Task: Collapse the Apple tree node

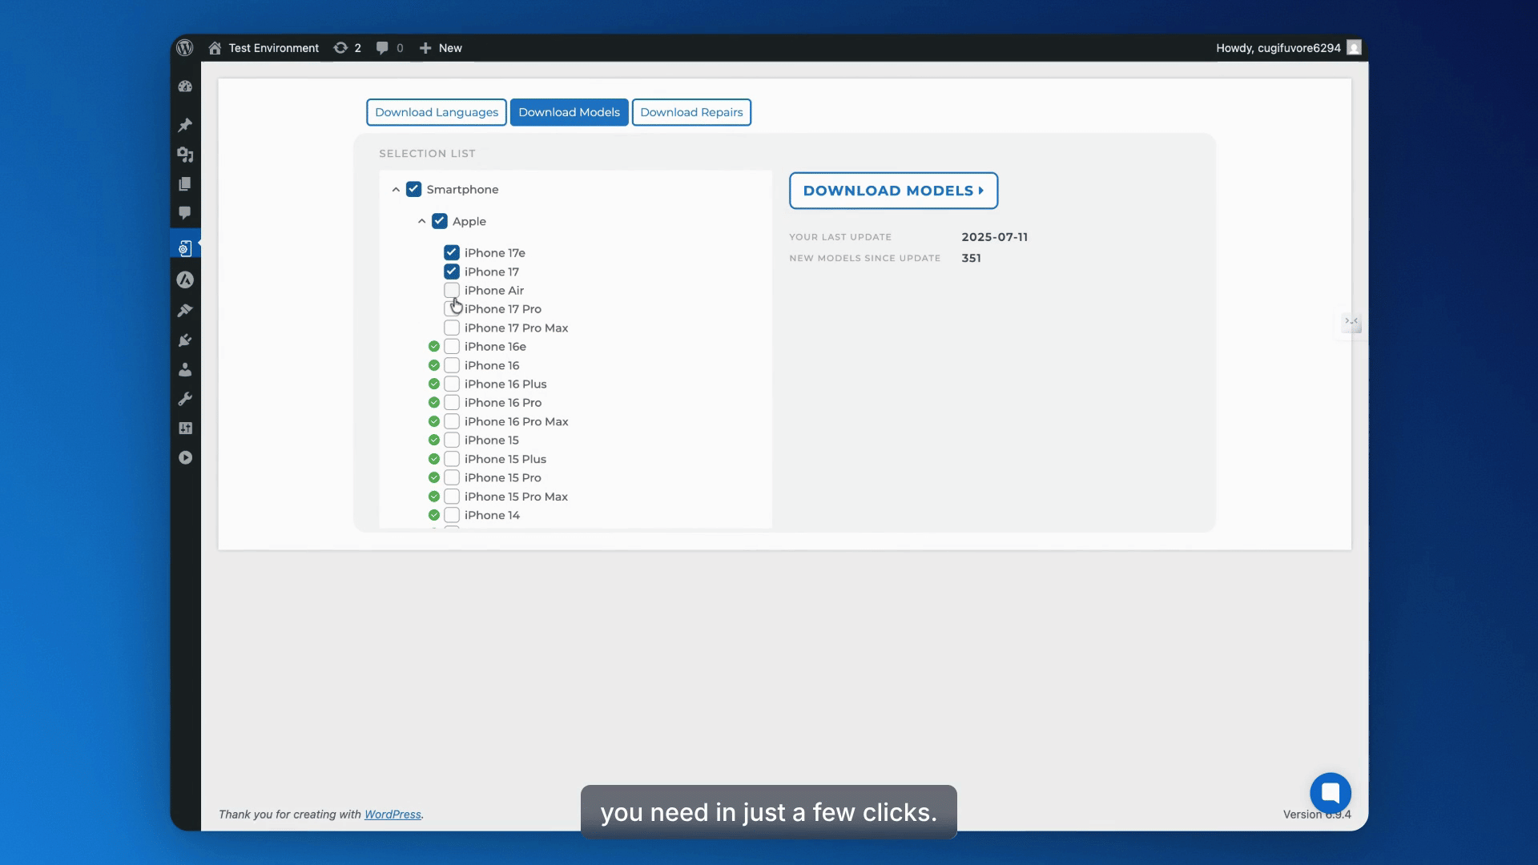Action: [422, 221]
